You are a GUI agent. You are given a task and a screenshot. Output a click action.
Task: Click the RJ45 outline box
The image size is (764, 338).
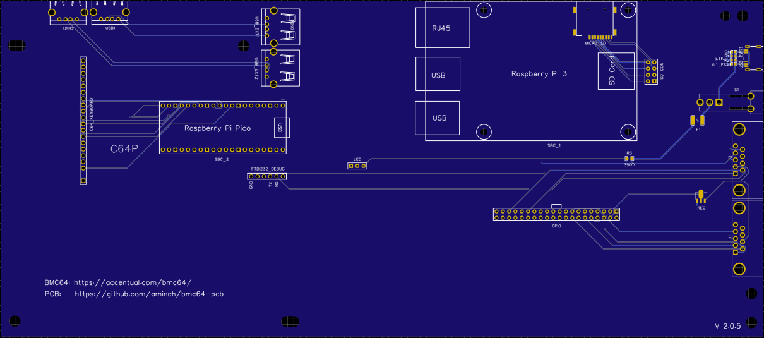point(443,28)
